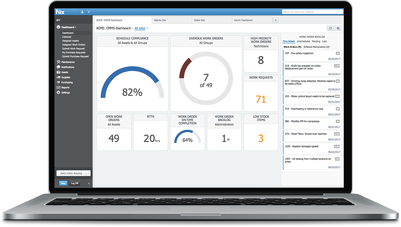The image size is (401, 227).
Task: Open Reports using its sidebar icon
Action: point(59,87)
